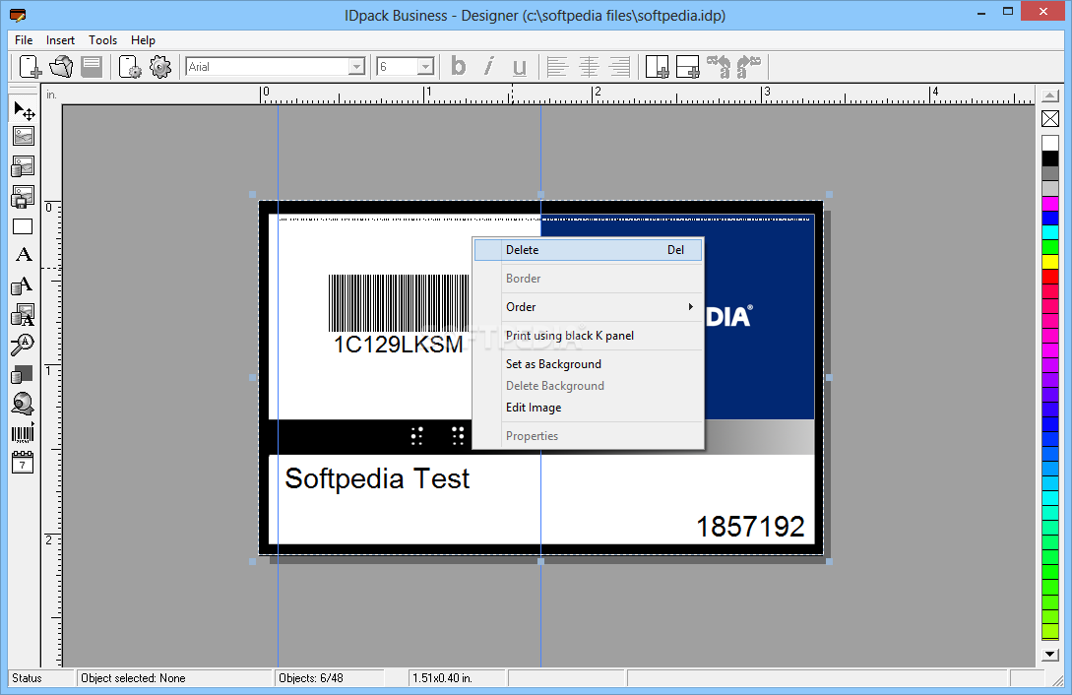Toggle bold formatting
Image resolution: width=1072 pixels, height=695 pixels.
coord(458,66)
